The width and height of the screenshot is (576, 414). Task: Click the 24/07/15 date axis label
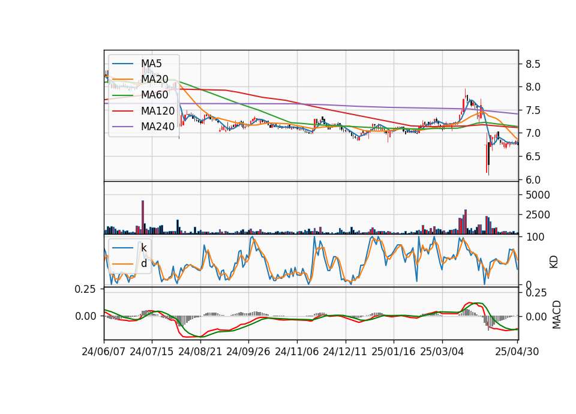[152, 352]
